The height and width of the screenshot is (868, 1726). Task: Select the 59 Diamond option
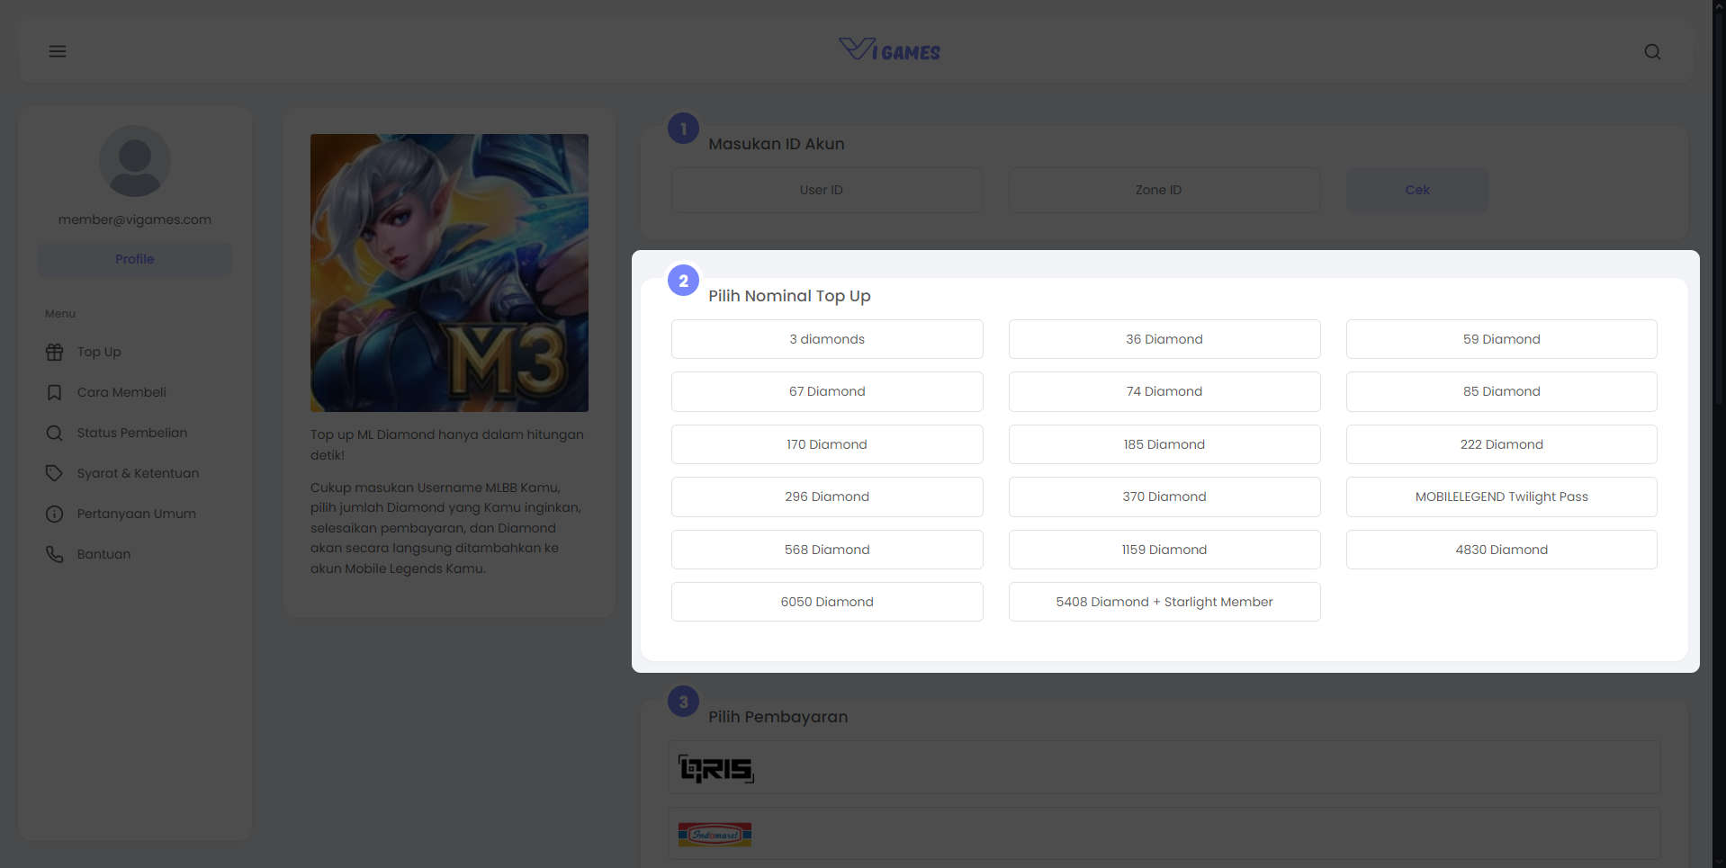click(x=1502, y=339)
